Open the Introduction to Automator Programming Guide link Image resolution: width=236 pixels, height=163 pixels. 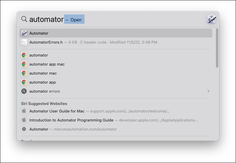tap(116, 120)
